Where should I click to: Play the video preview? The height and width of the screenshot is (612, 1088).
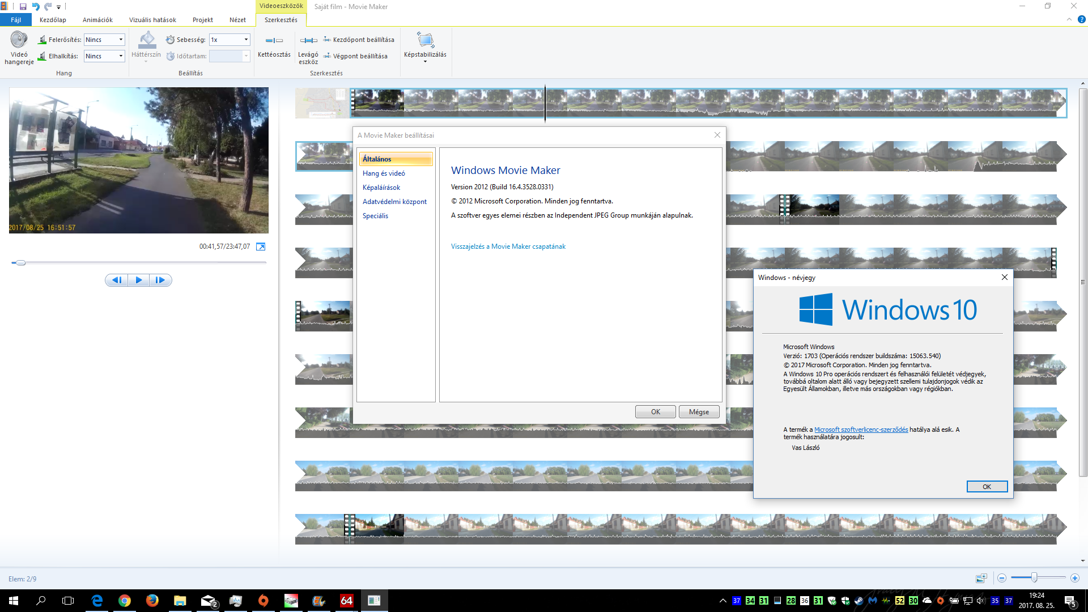click(139, 280)
